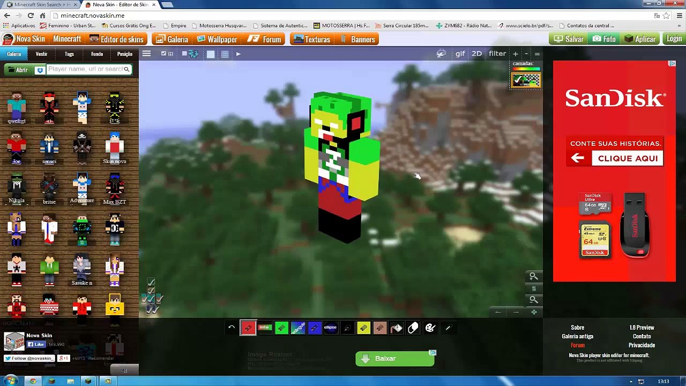
Task: Select the black pencil tool
Action: (x=347, y=328)
